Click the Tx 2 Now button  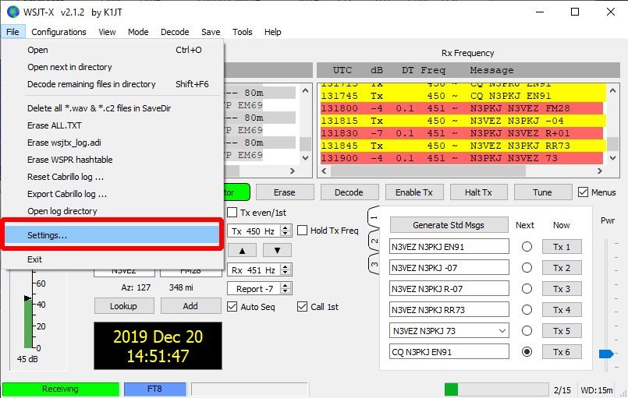pyautogui.click(x=562, y=268)
